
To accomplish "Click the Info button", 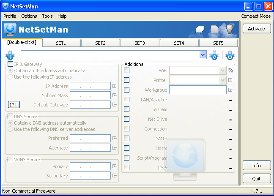I will point(257,166).
